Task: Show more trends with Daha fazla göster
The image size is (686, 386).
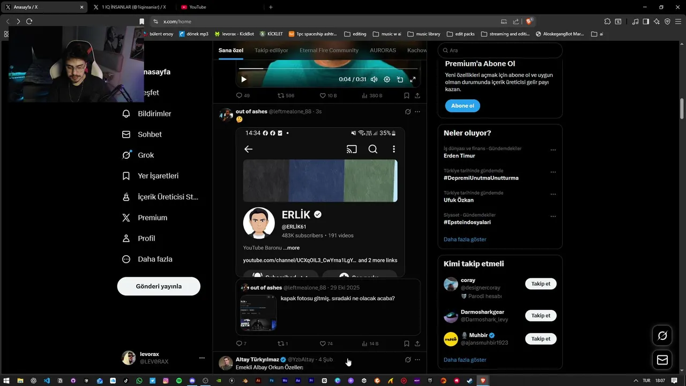Action: [x=465, y=239]
